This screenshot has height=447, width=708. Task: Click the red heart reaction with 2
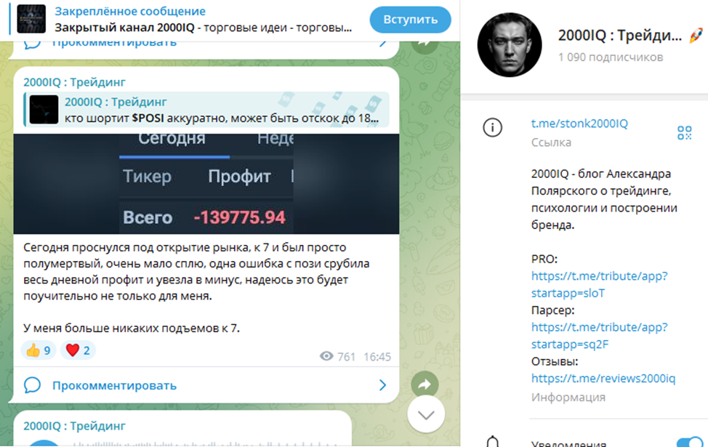[x=78, y=350]
